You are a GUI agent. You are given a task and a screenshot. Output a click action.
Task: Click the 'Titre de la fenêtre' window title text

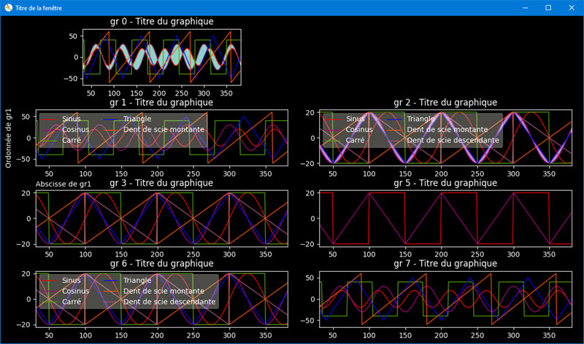(39, 8)
